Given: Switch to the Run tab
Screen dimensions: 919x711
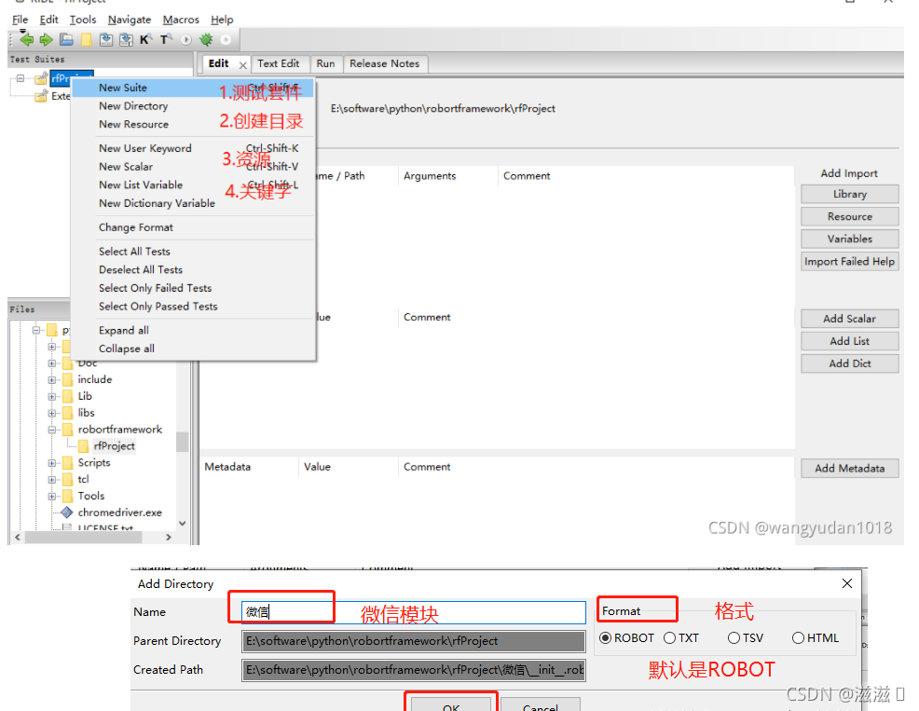Looking at the screenshot, I should 325,63.
